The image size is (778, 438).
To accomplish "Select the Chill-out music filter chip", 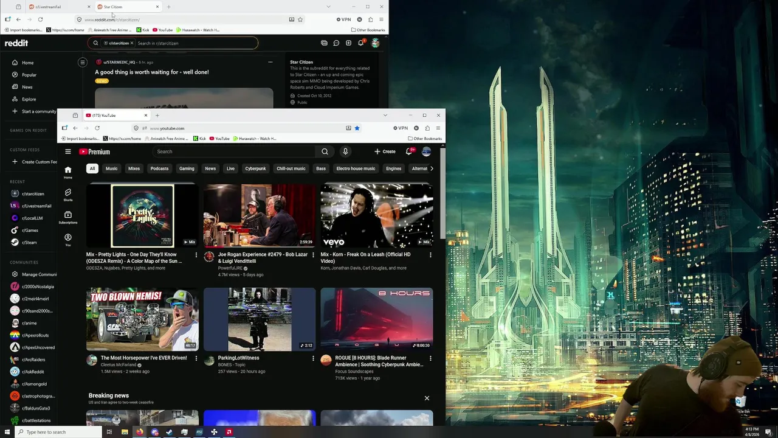I will [291, 169].
